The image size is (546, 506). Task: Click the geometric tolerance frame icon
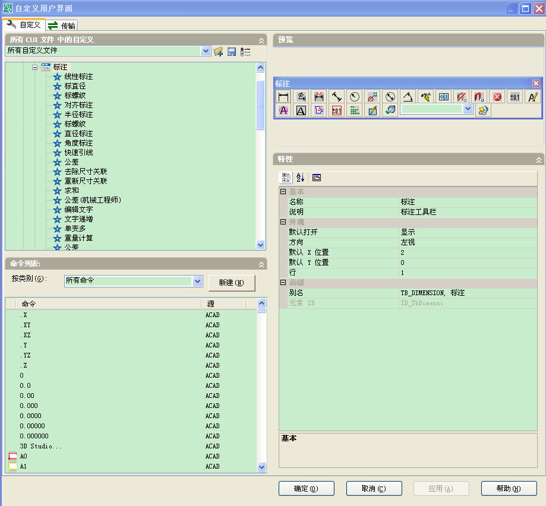pyautogui.click(x=444, y=96)
